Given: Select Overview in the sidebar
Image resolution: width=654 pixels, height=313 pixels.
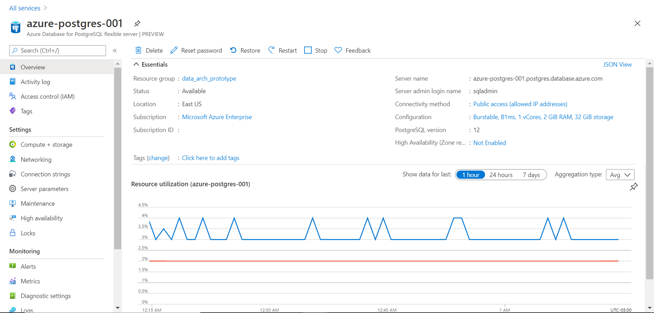Looking at the screenshot, I should pyautogui.click(x=33, y=67).
